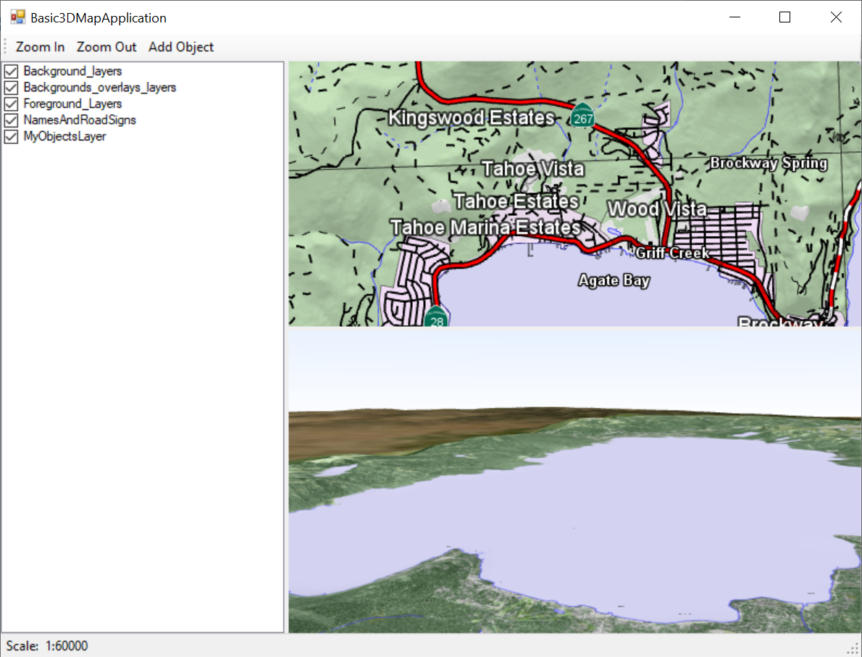Hide the NamesAndRoadSigns layer
The image size is (862, 657).
click(x=12, y=120)
